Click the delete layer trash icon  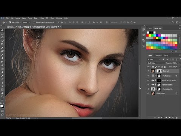tap(176, 117)
